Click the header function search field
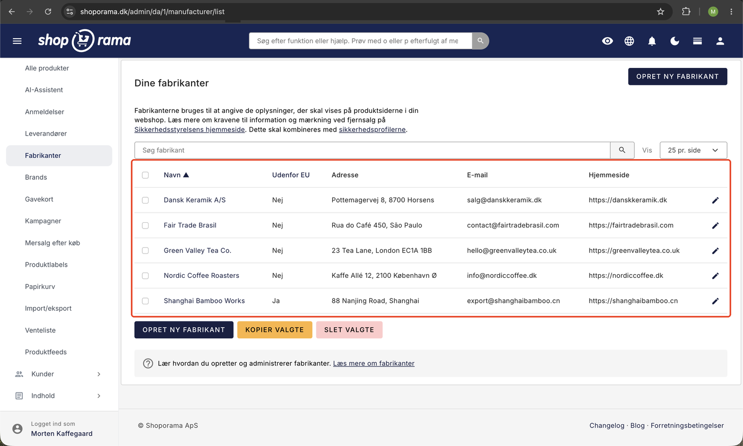Image resolution: width=743 pixels, height=446 pixels. pos(360,41)
